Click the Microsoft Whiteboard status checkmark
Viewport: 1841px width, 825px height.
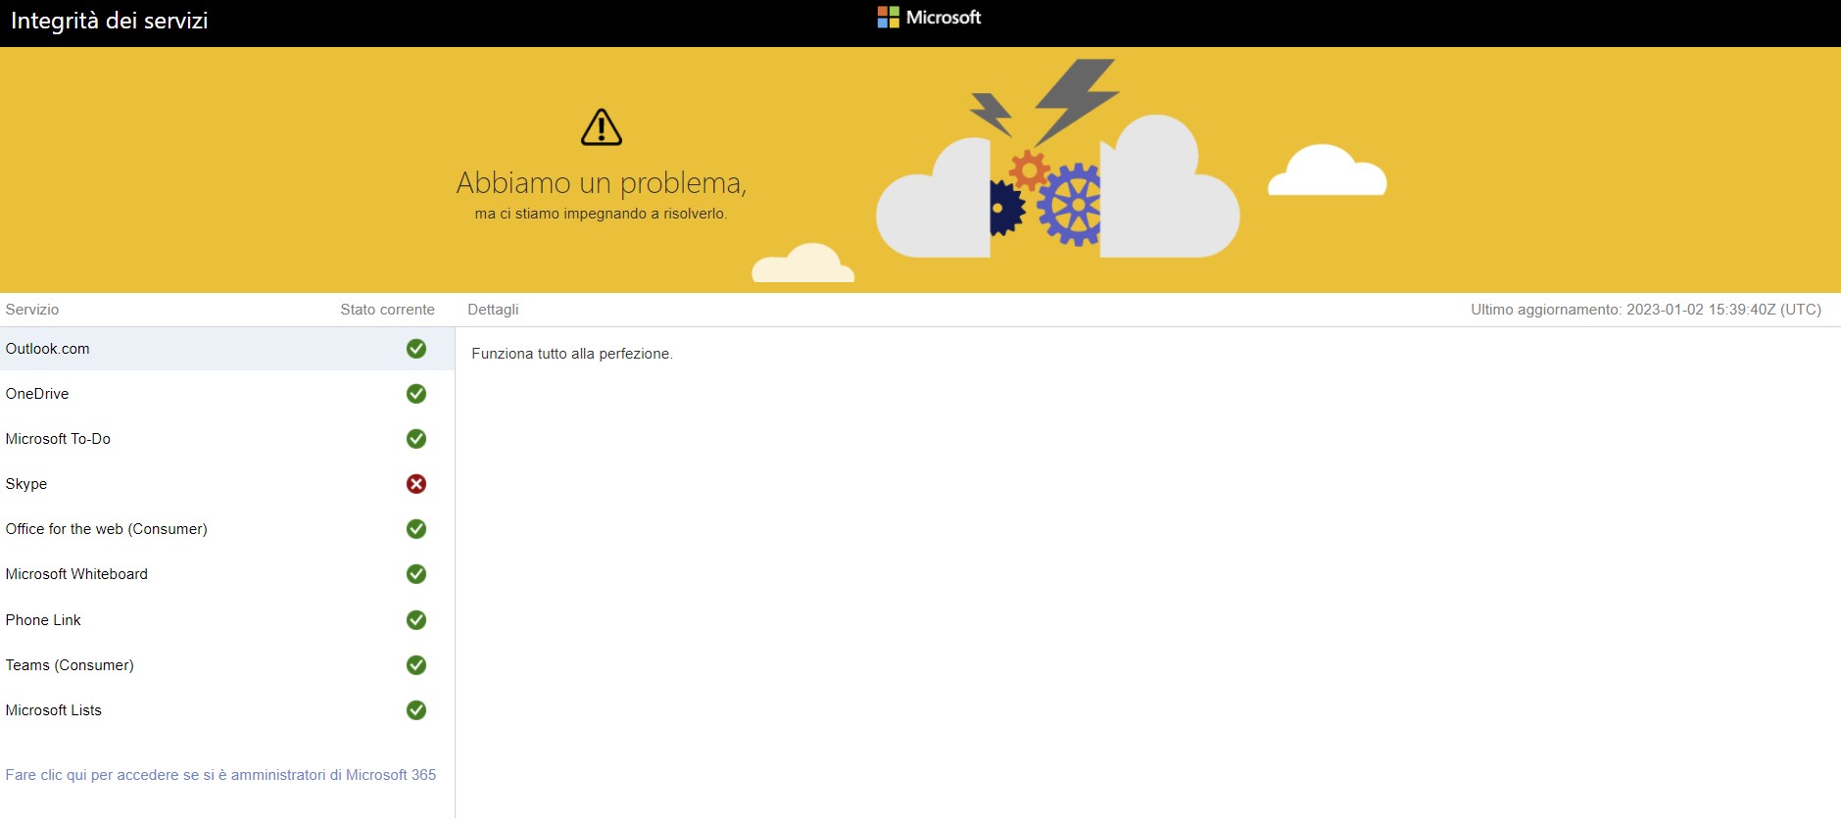pos(416,574)
